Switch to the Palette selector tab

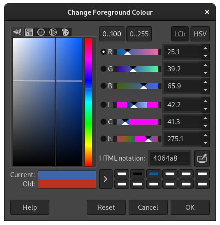click(65, 32)
